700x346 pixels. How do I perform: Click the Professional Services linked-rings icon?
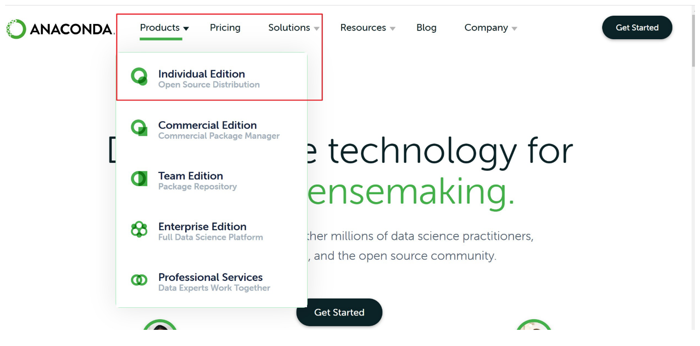click(139, 280)
